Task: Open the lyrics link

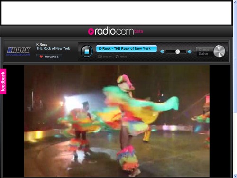Action: [x=121, y=56]
